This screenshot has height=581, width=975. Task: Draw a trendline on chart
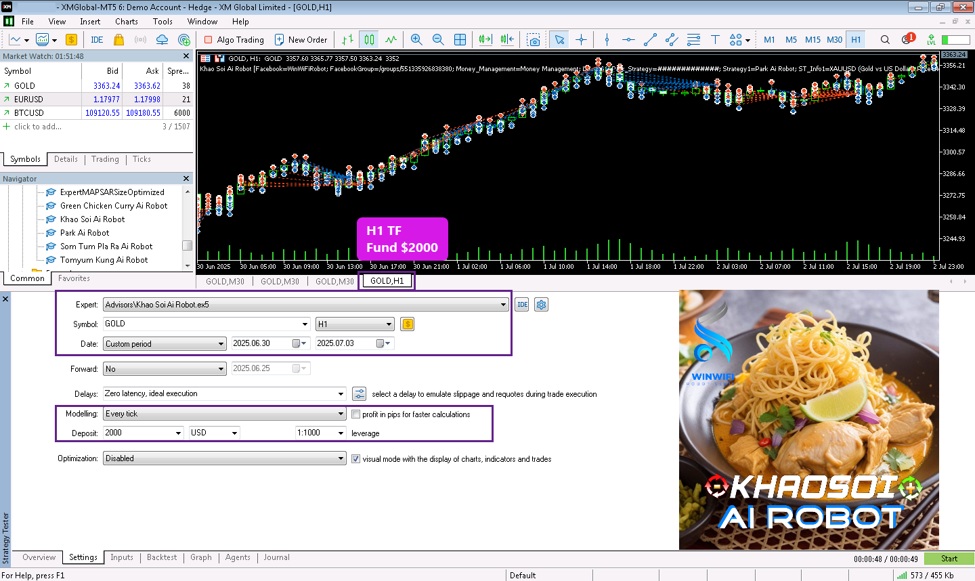(x=650, y=39)
